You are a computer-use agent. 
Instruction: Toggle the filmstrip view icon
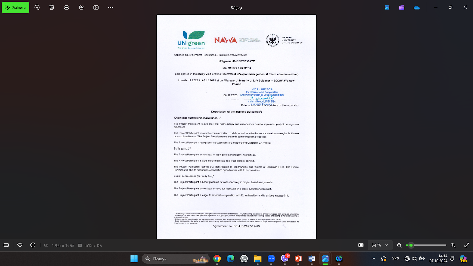coord(6,245)
